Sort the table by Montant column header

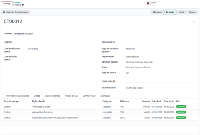[x=146, y=101]
